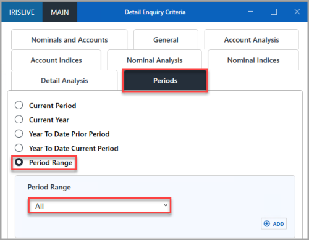The image size is (309, 240).
Task: Open the General tab
Action: coord(166,39)
